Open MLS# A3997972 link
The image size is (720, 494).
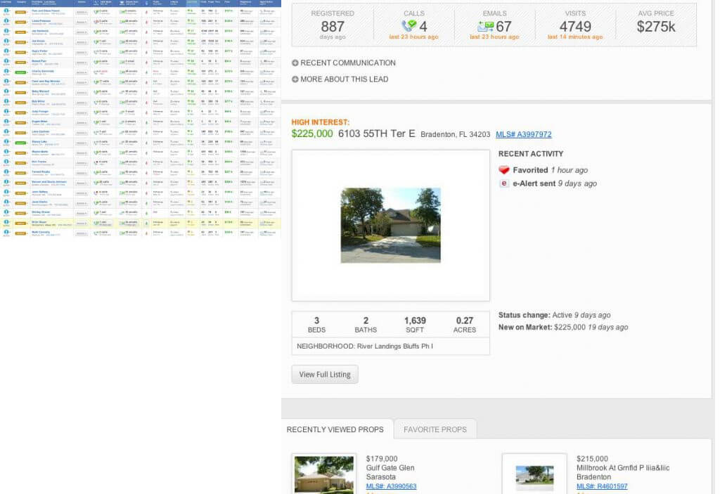523,134
